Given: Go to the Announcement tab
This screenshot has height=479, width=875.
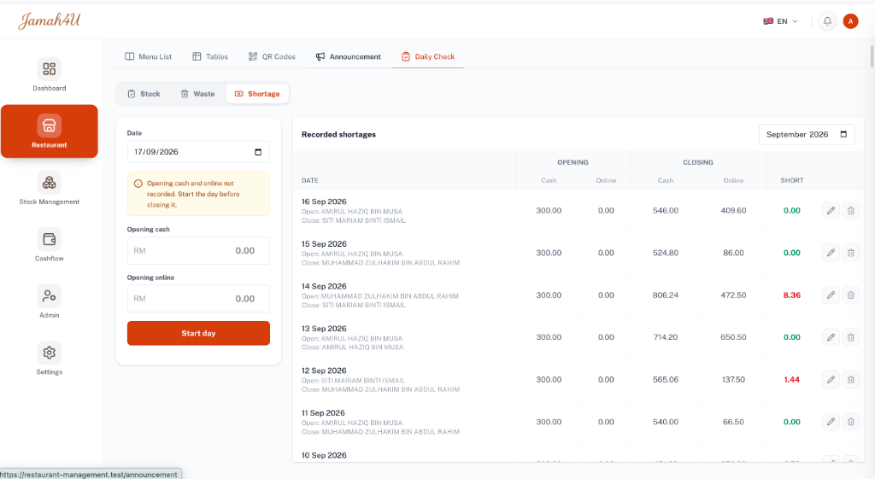Looking at the screenshot, I should coord(349,56).
